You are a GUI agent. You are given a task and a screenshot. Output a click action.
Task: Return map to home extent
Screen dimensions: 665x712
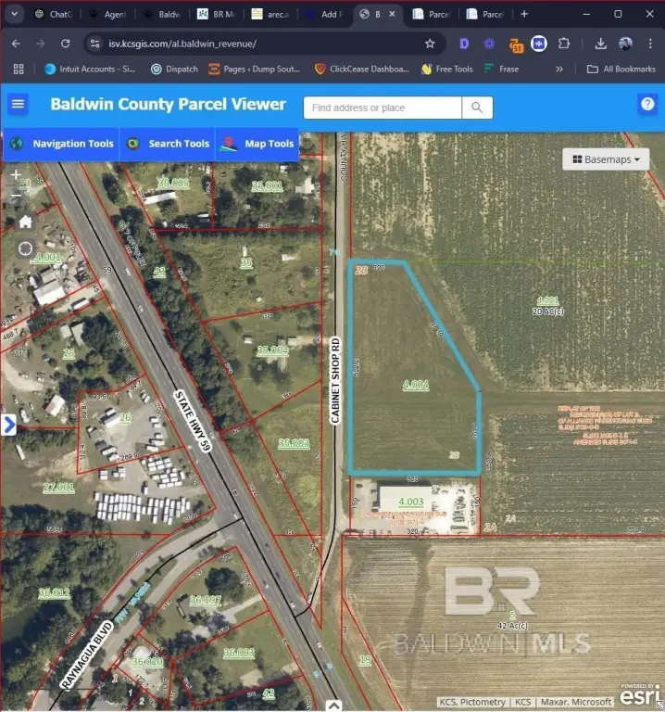coord(25,222)
